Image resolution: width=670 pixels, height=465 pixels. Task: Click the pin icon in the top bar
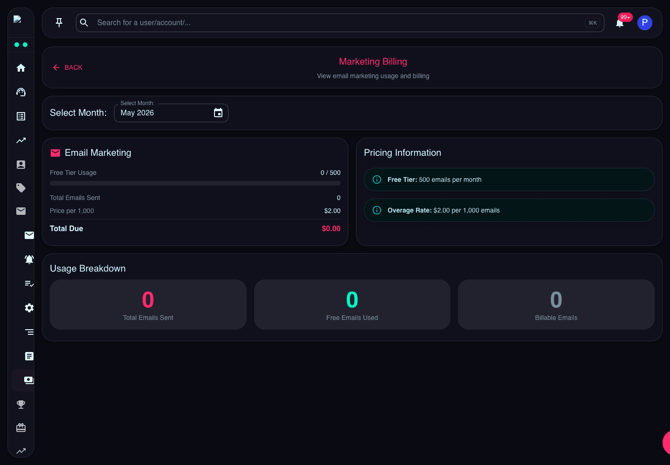[59, 22]
